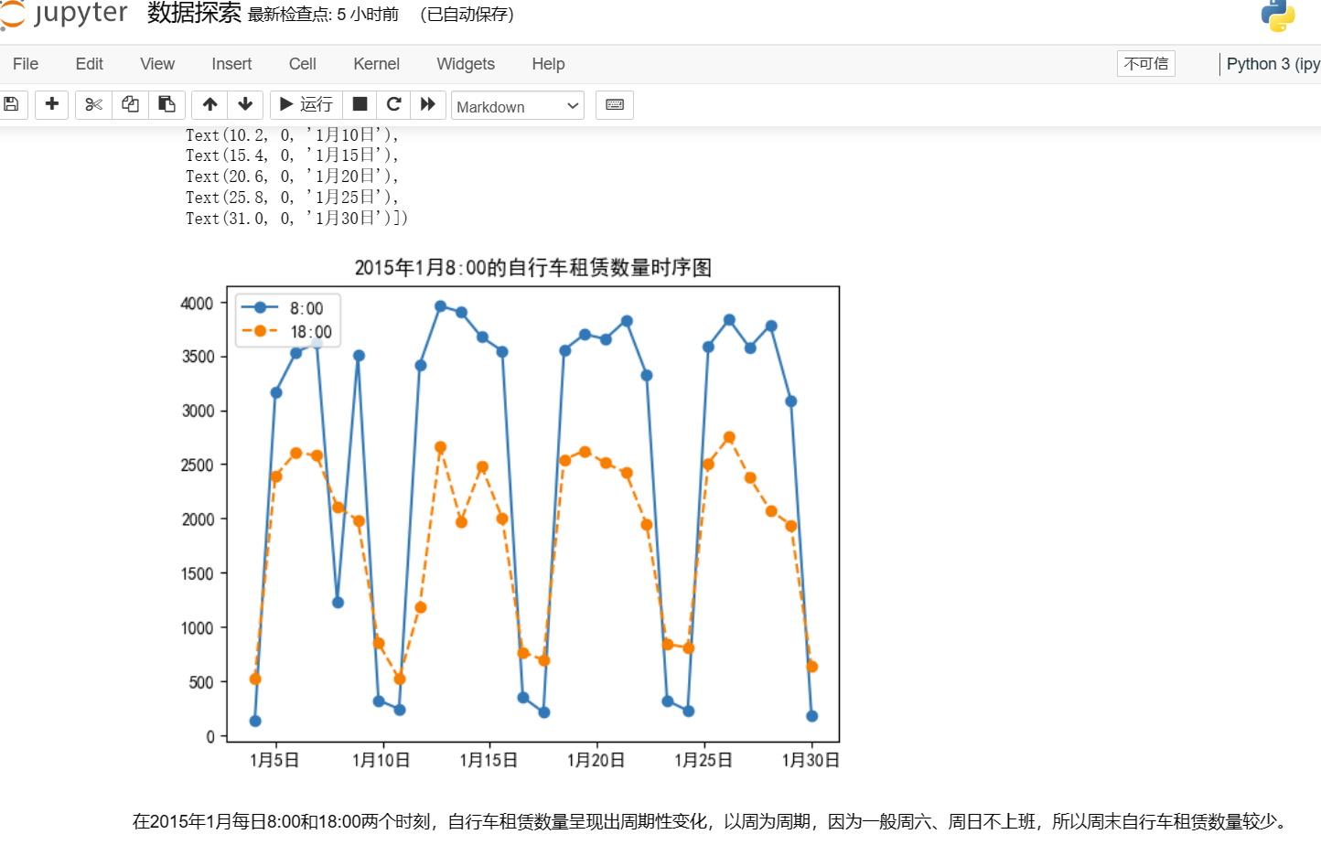The height and width of the screenshot is (845, 1321).
Task: Click the x-axis label 1月15日
Action: [x=489, y=761]
